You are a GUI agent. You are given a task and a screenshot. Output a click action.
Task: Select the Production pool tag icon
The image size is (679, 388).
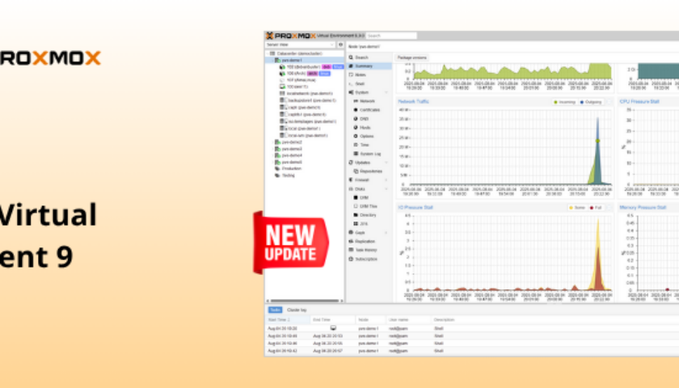point(277,168)
